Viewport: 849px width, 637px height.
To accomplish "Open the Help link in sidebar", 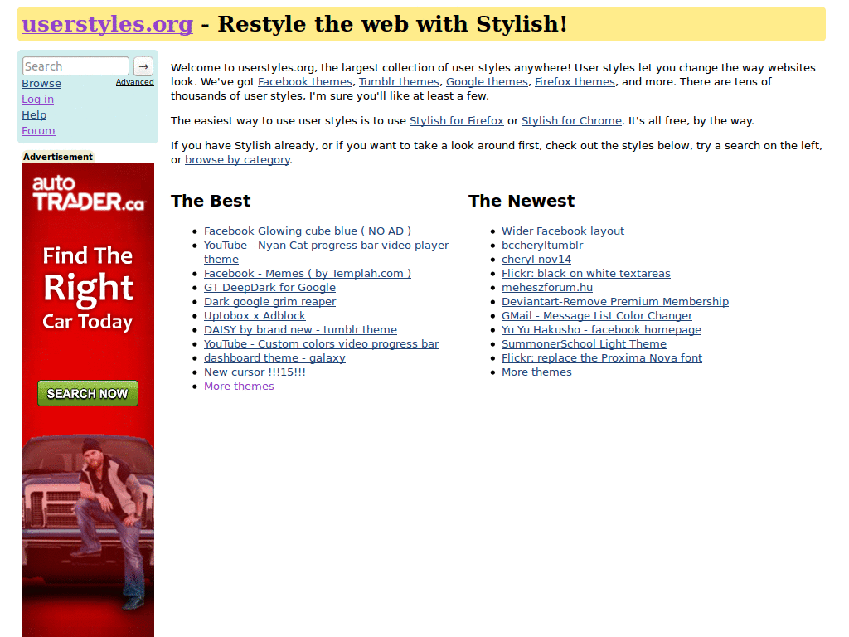I will (x=34, y=114).
